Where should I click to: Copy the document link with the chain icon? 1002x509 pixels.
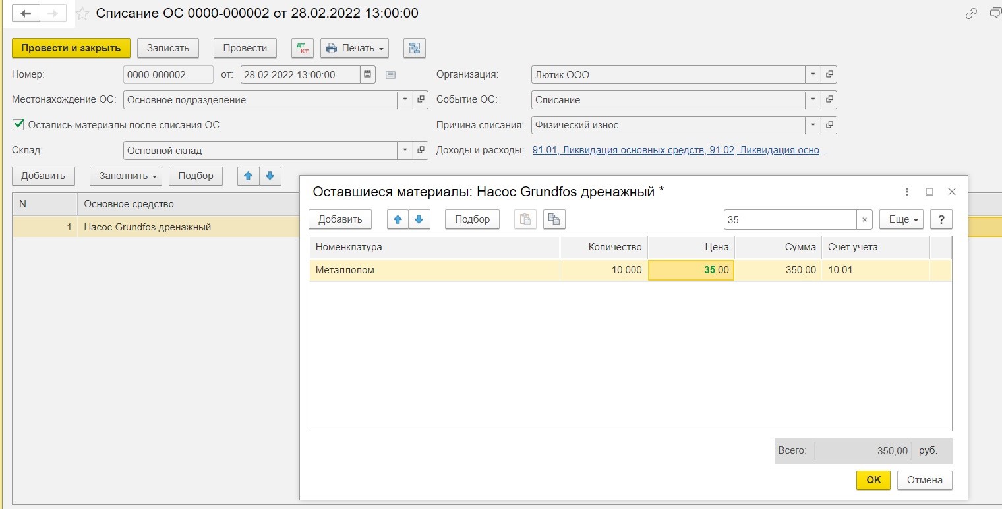point(971,13)
